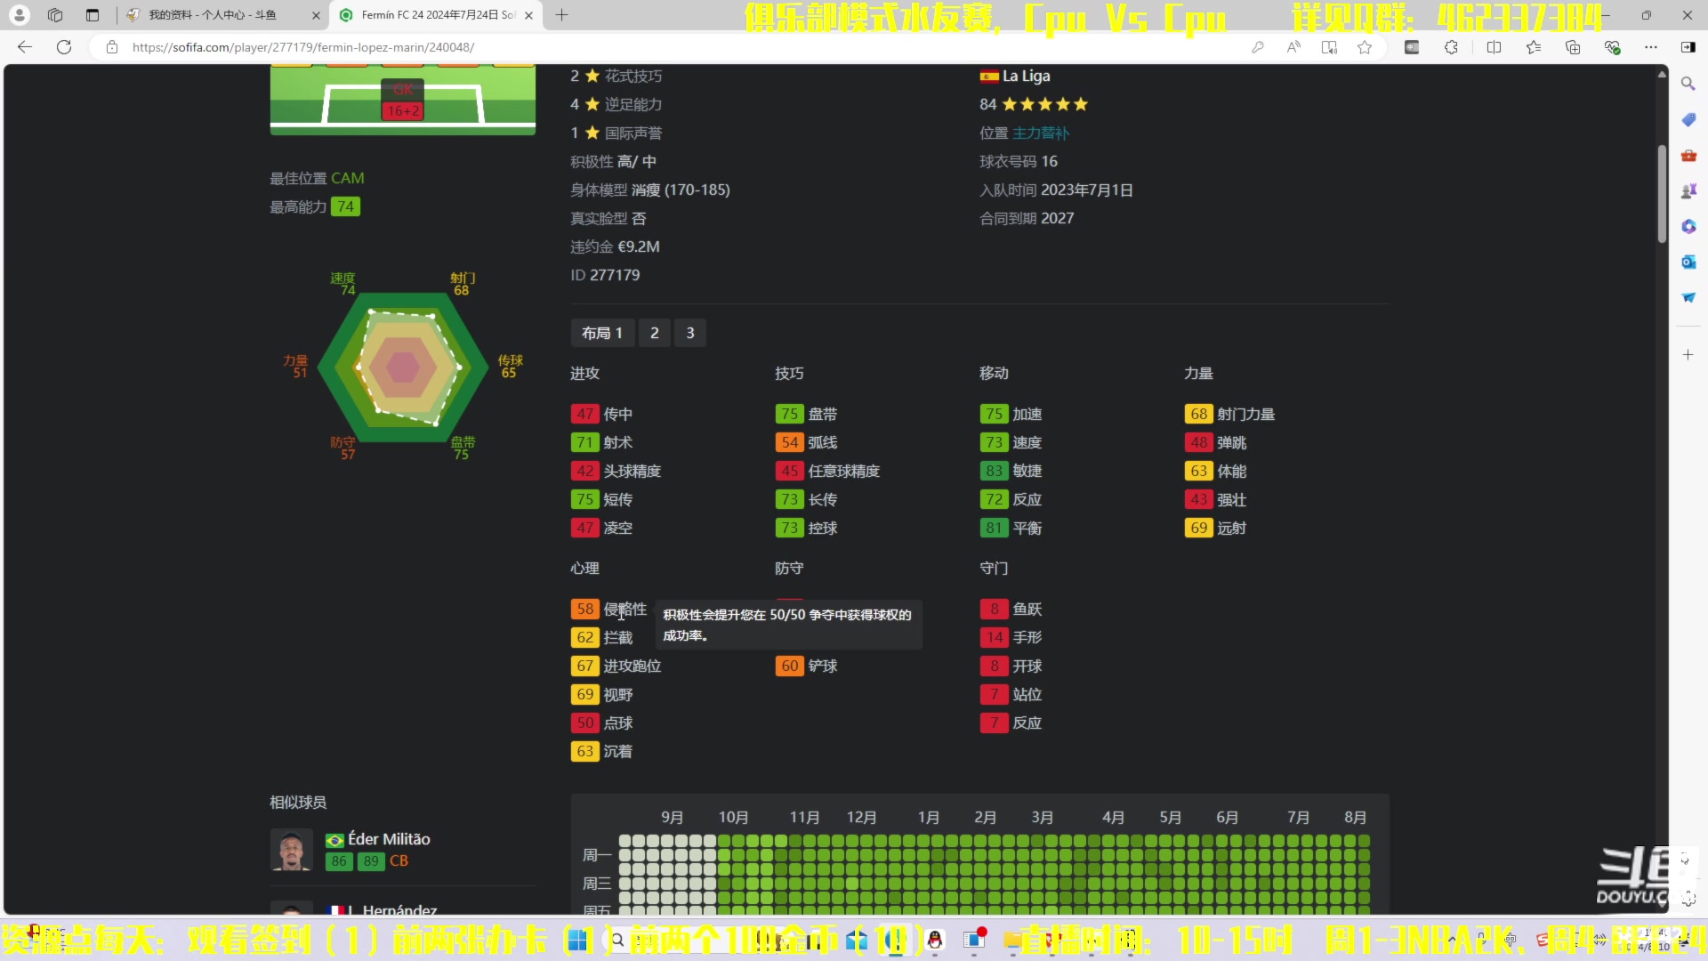Click the 47 传中 attribute
The height and width of the screenshot is (961, 1708).
point(601,414)
